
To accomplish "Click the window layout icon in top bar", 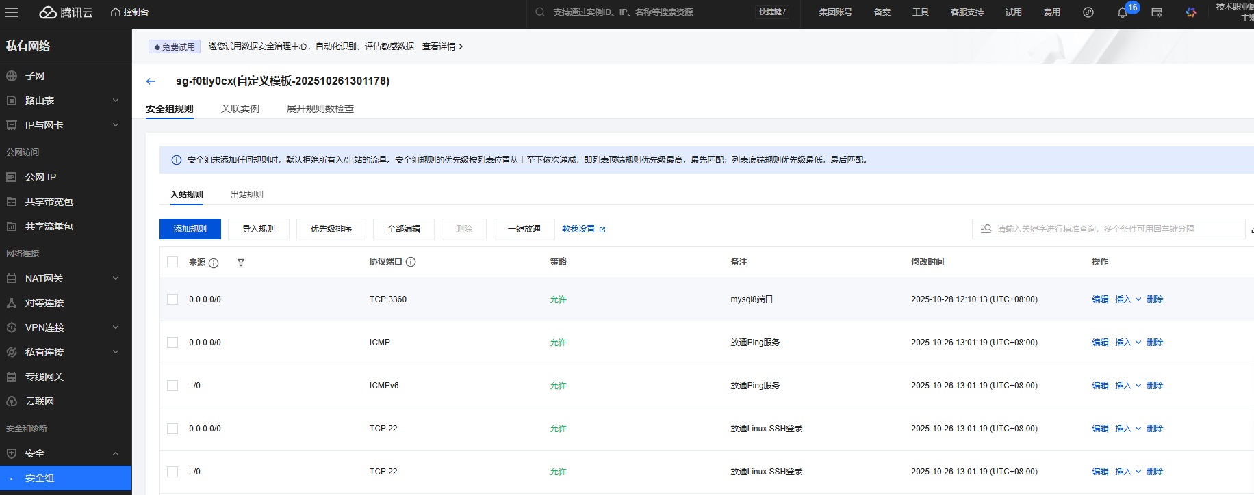I will click(1157, 12).
